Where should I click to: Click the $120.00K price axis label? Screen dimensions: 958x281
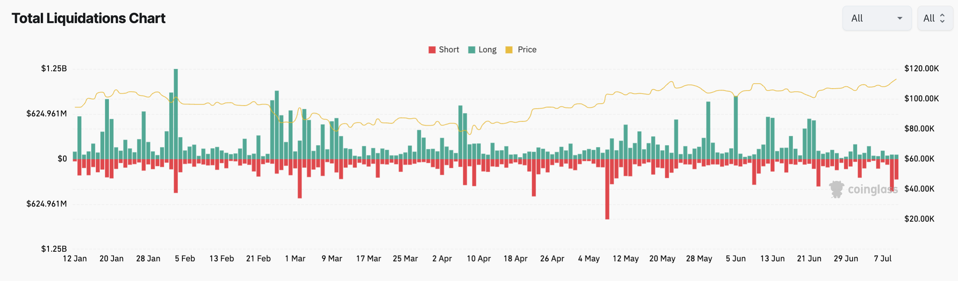point(921,69)
